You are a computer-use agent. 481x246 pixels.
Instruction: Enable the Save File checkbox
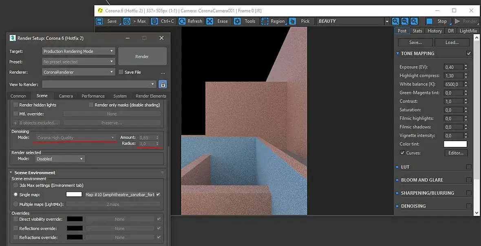point(121,72)
